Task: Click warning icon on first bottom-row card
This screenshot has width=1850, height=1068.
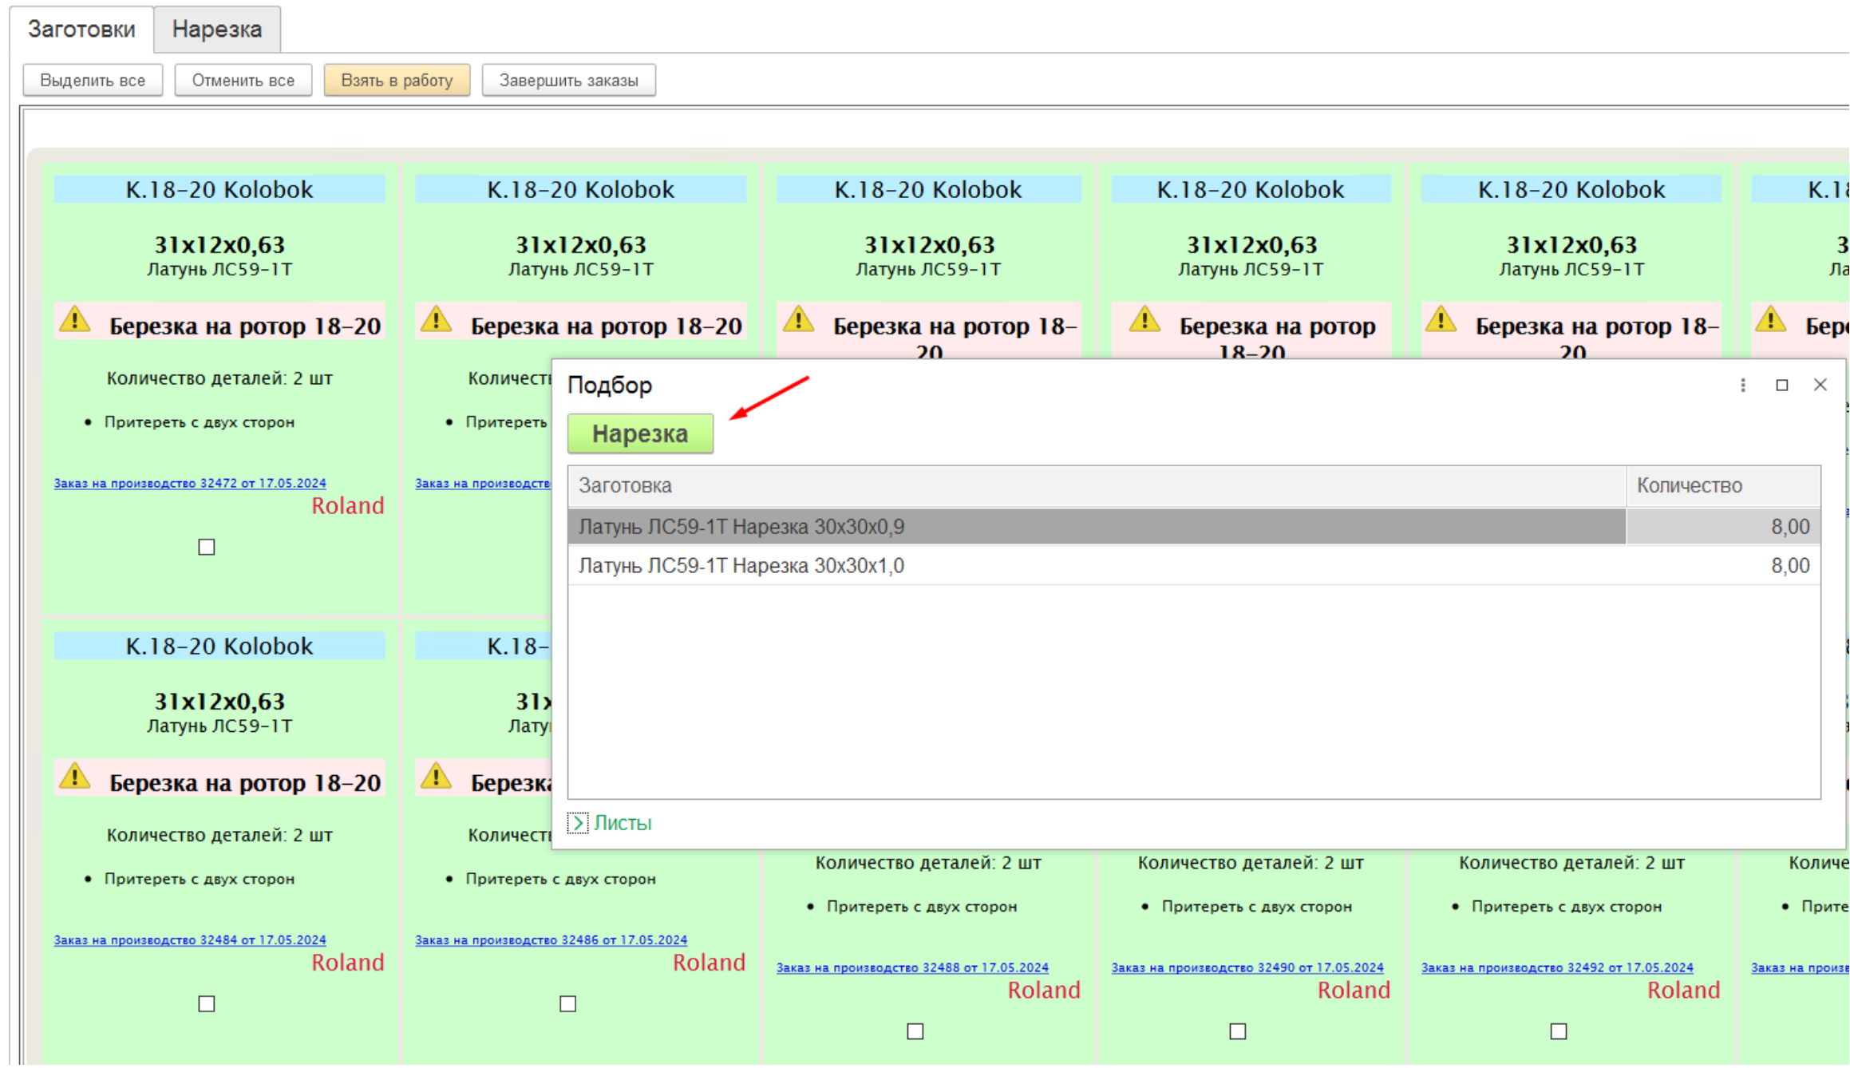Action: click(75, 777)
